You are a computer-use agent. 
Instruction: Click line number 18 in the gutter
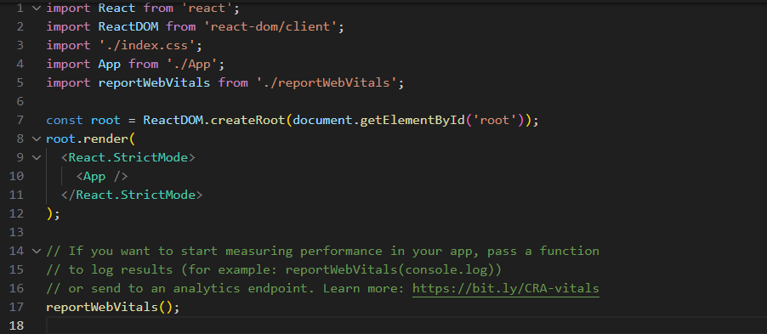16,326
